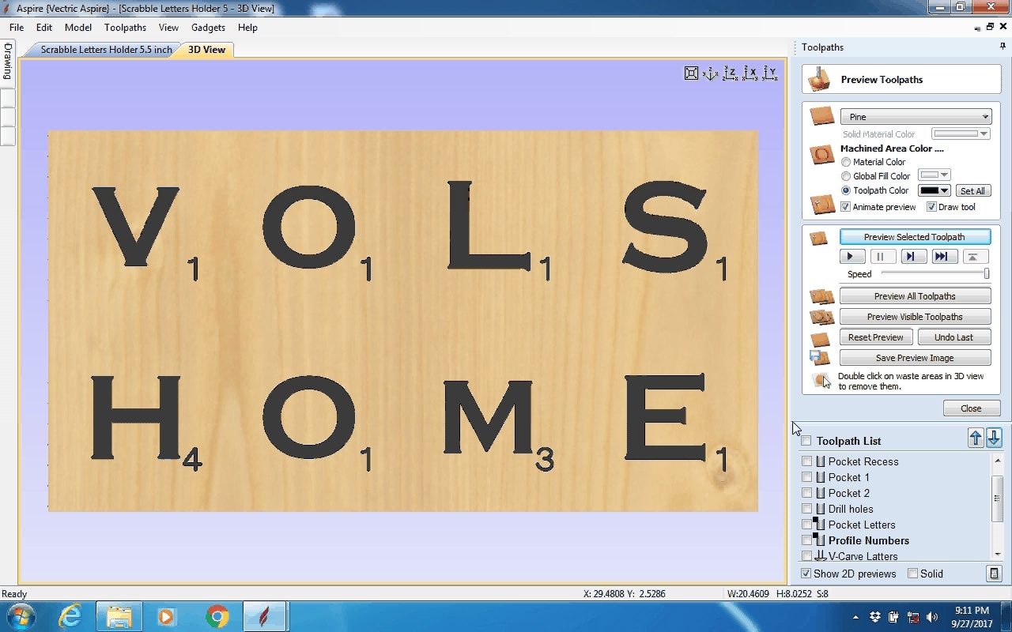Check the Toolpath List header checkbox
Screen dimensions: 1012x632
806,441
